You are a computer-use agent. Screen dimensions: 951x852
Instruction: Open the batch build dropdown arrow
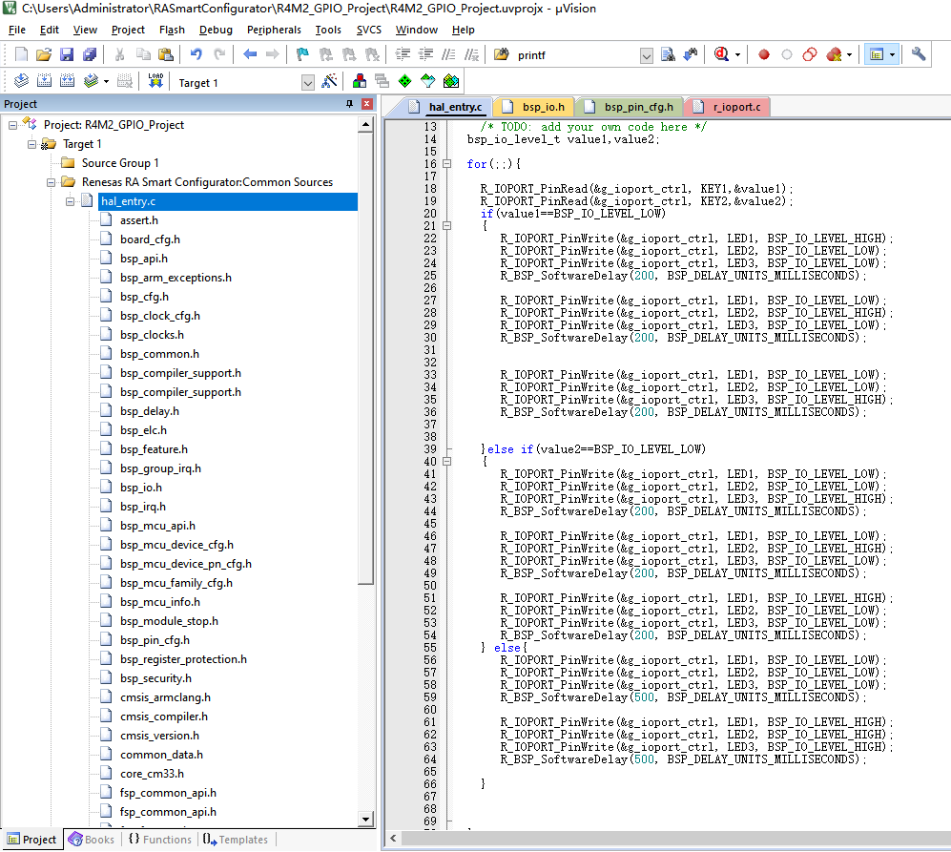pyautogui.click(x=106, y=81)
